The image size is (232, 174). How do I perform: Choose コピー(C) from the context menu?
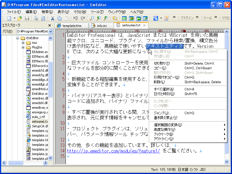coord(188,68)
